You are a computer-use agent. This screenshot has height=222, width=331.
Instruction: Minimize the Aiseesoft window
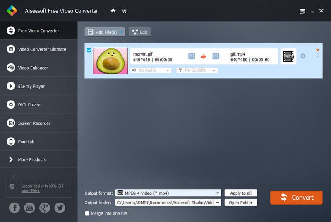pos(312,12)
